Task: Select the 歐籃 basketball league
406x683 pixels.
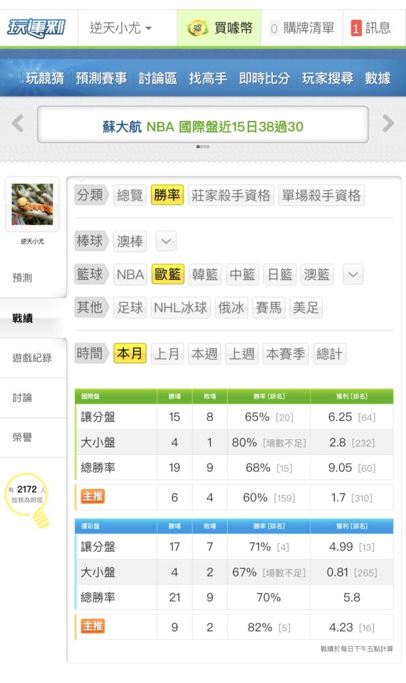Action: click(168, 275)
